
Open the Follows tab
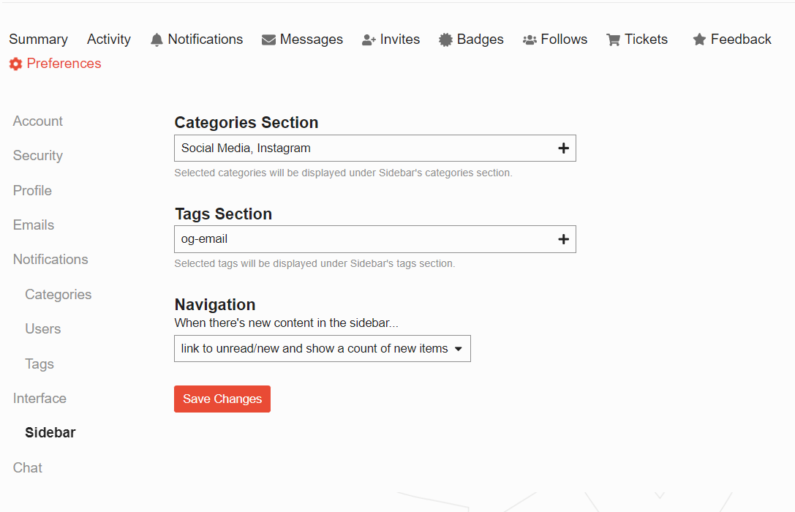[x=555, y=39]
